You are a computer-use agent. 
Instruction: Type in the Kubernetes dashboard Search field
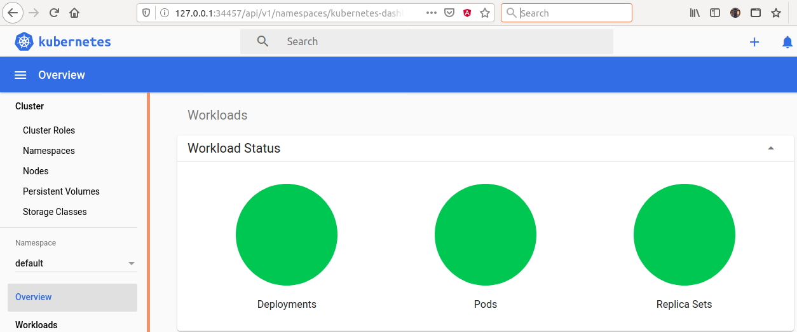426,41
